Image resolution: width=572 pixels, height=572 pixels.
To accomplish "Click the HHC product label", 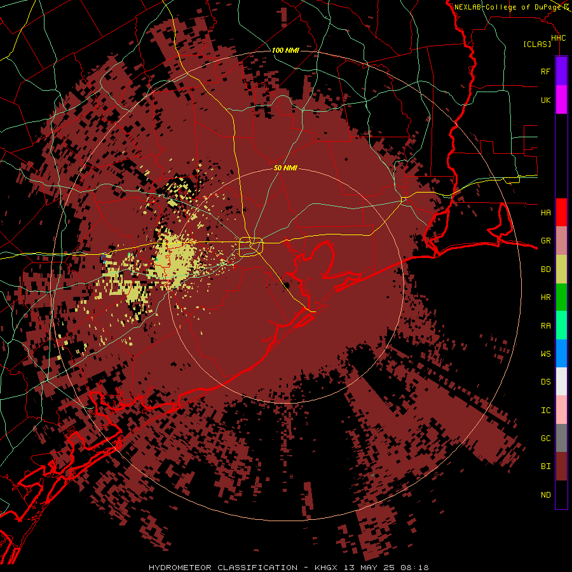I will point(558,38).
